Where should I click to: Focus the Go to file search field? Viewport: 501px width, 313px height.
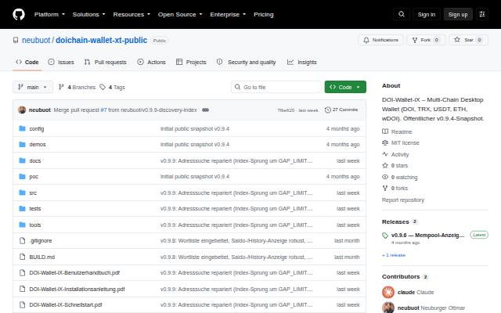[x=276, y=87]
